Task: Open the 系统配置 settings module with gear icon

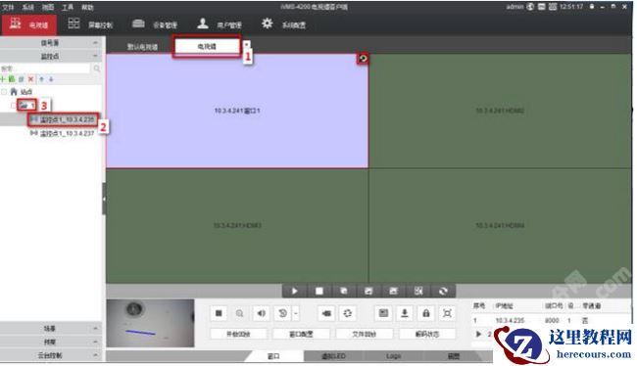Action: point(283,24)
